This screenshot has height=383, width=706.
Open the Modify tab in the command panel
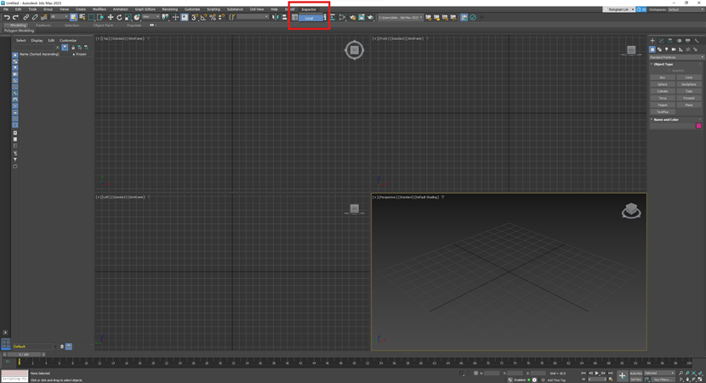[661, 41]
